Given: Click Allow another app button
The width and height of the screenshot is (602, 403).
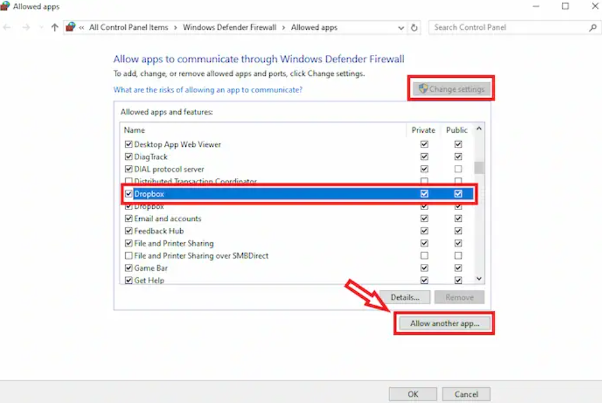Looking at the screenshot, I should pyautogui.click(x=445, y=323).
